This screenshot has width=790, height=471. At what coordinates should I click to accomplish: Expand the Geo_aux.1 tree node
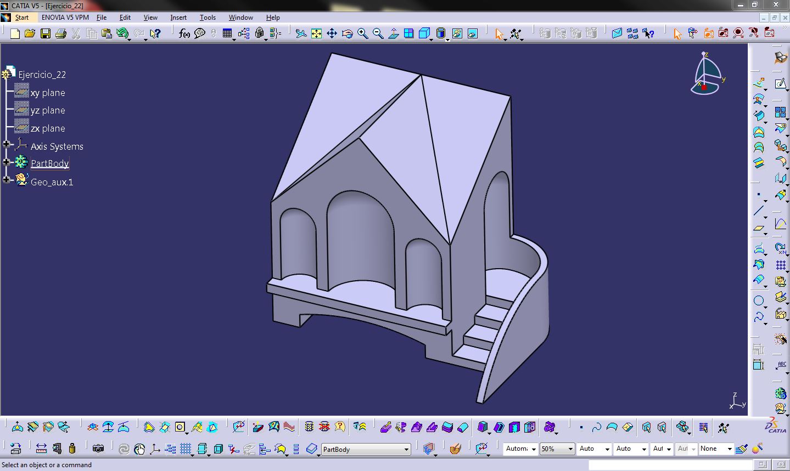(7, 180)
